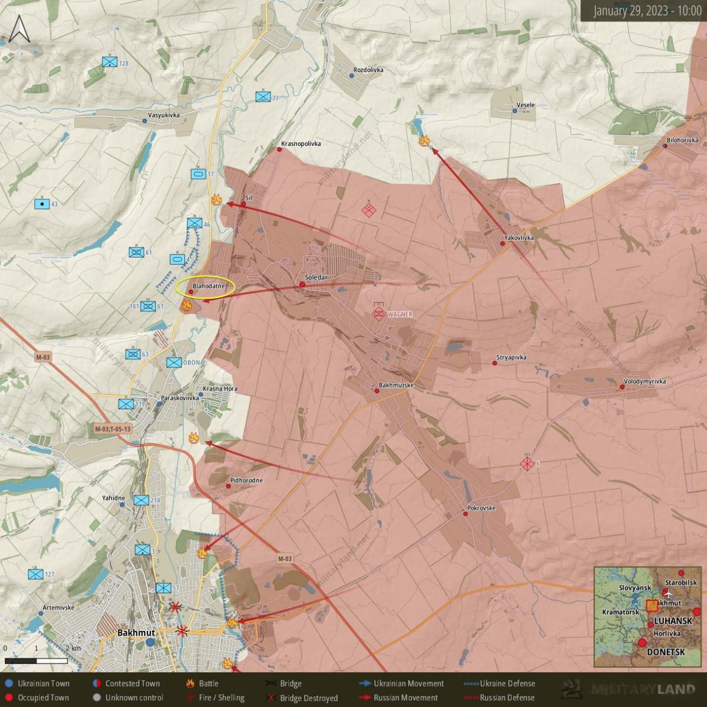The height and width of the screenshot is (707, 707).
Task: Click the battle flame icon beside Sil
Action: click(x=217, y=200)
